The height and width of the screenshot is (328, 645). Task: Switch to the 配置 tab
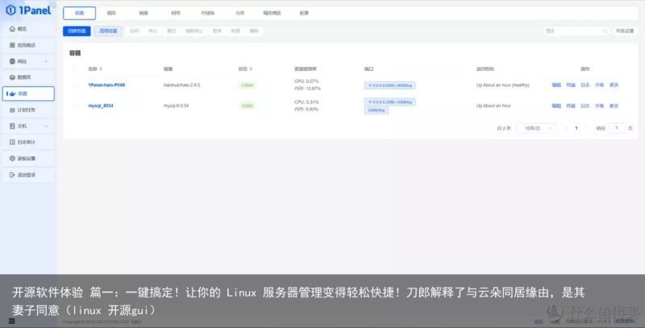tap(304, 13)
